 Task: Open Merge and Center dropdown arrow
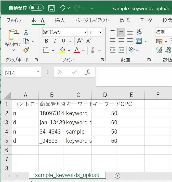pyautogui.click(x=145, y=41)
